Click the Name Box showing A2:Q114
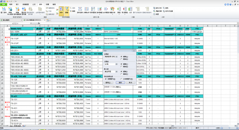 coord(15,23)
